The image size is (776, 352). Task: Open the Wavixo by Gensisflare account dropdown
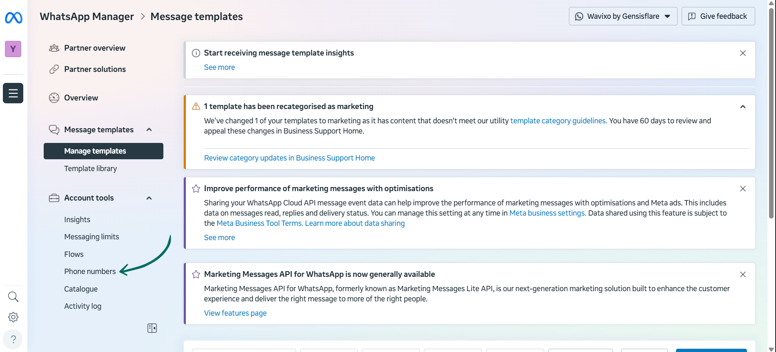[x=623, y=16]
